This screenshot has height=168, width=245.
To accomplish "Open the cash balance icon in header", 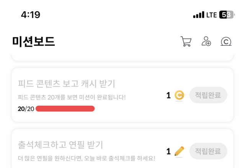I will [226, 42].
